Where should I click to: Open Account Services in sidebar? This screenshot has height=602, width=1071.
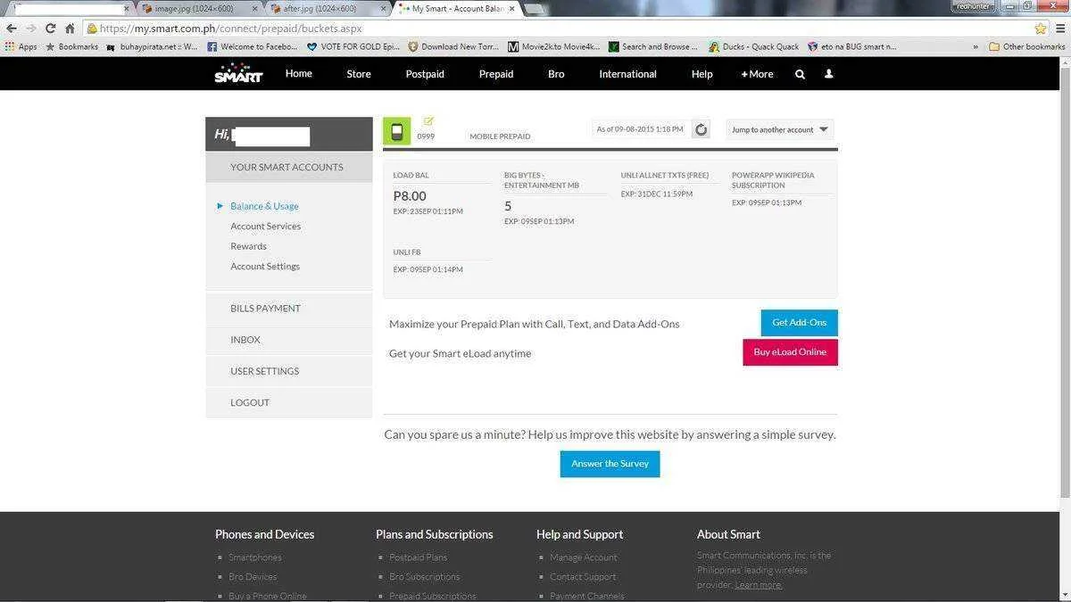click(266, 227)
